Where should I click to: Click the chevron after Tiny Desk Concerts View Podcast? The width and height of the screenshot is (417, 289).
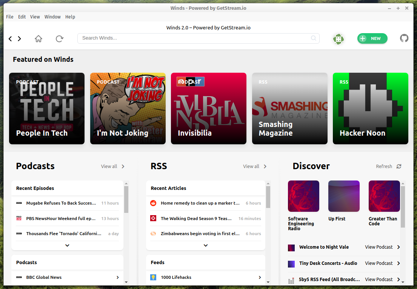point(399,263)
